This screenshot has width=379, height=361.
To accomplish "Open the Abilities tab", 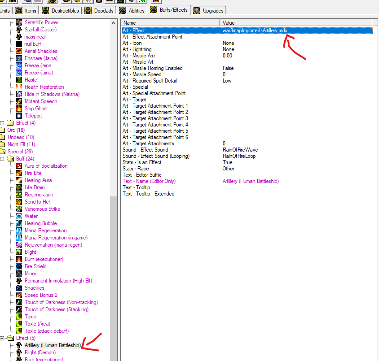I will tap(132, 11).
